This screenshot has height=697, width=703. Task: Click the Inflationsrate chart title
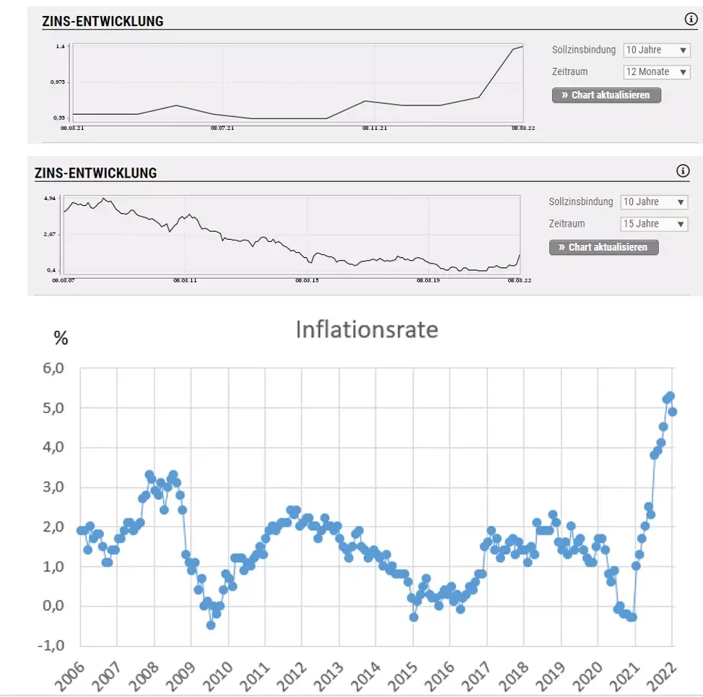[x=365, y=329]
